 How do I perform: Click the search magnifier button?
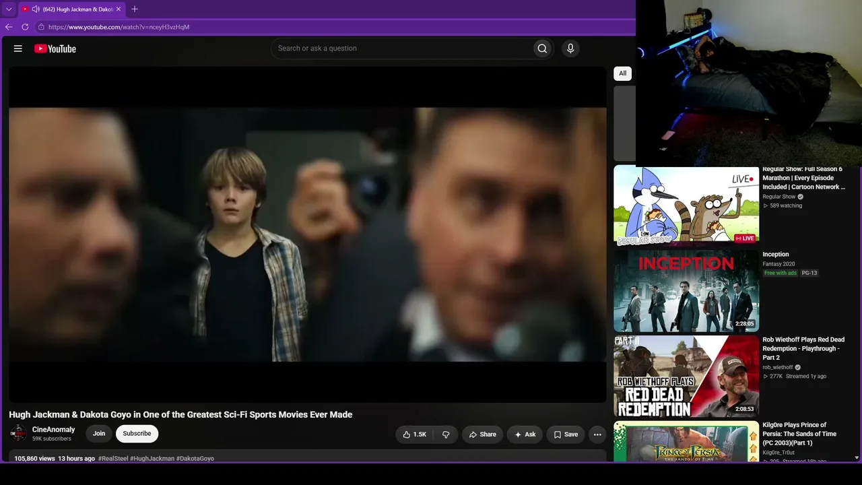(542, 48)
